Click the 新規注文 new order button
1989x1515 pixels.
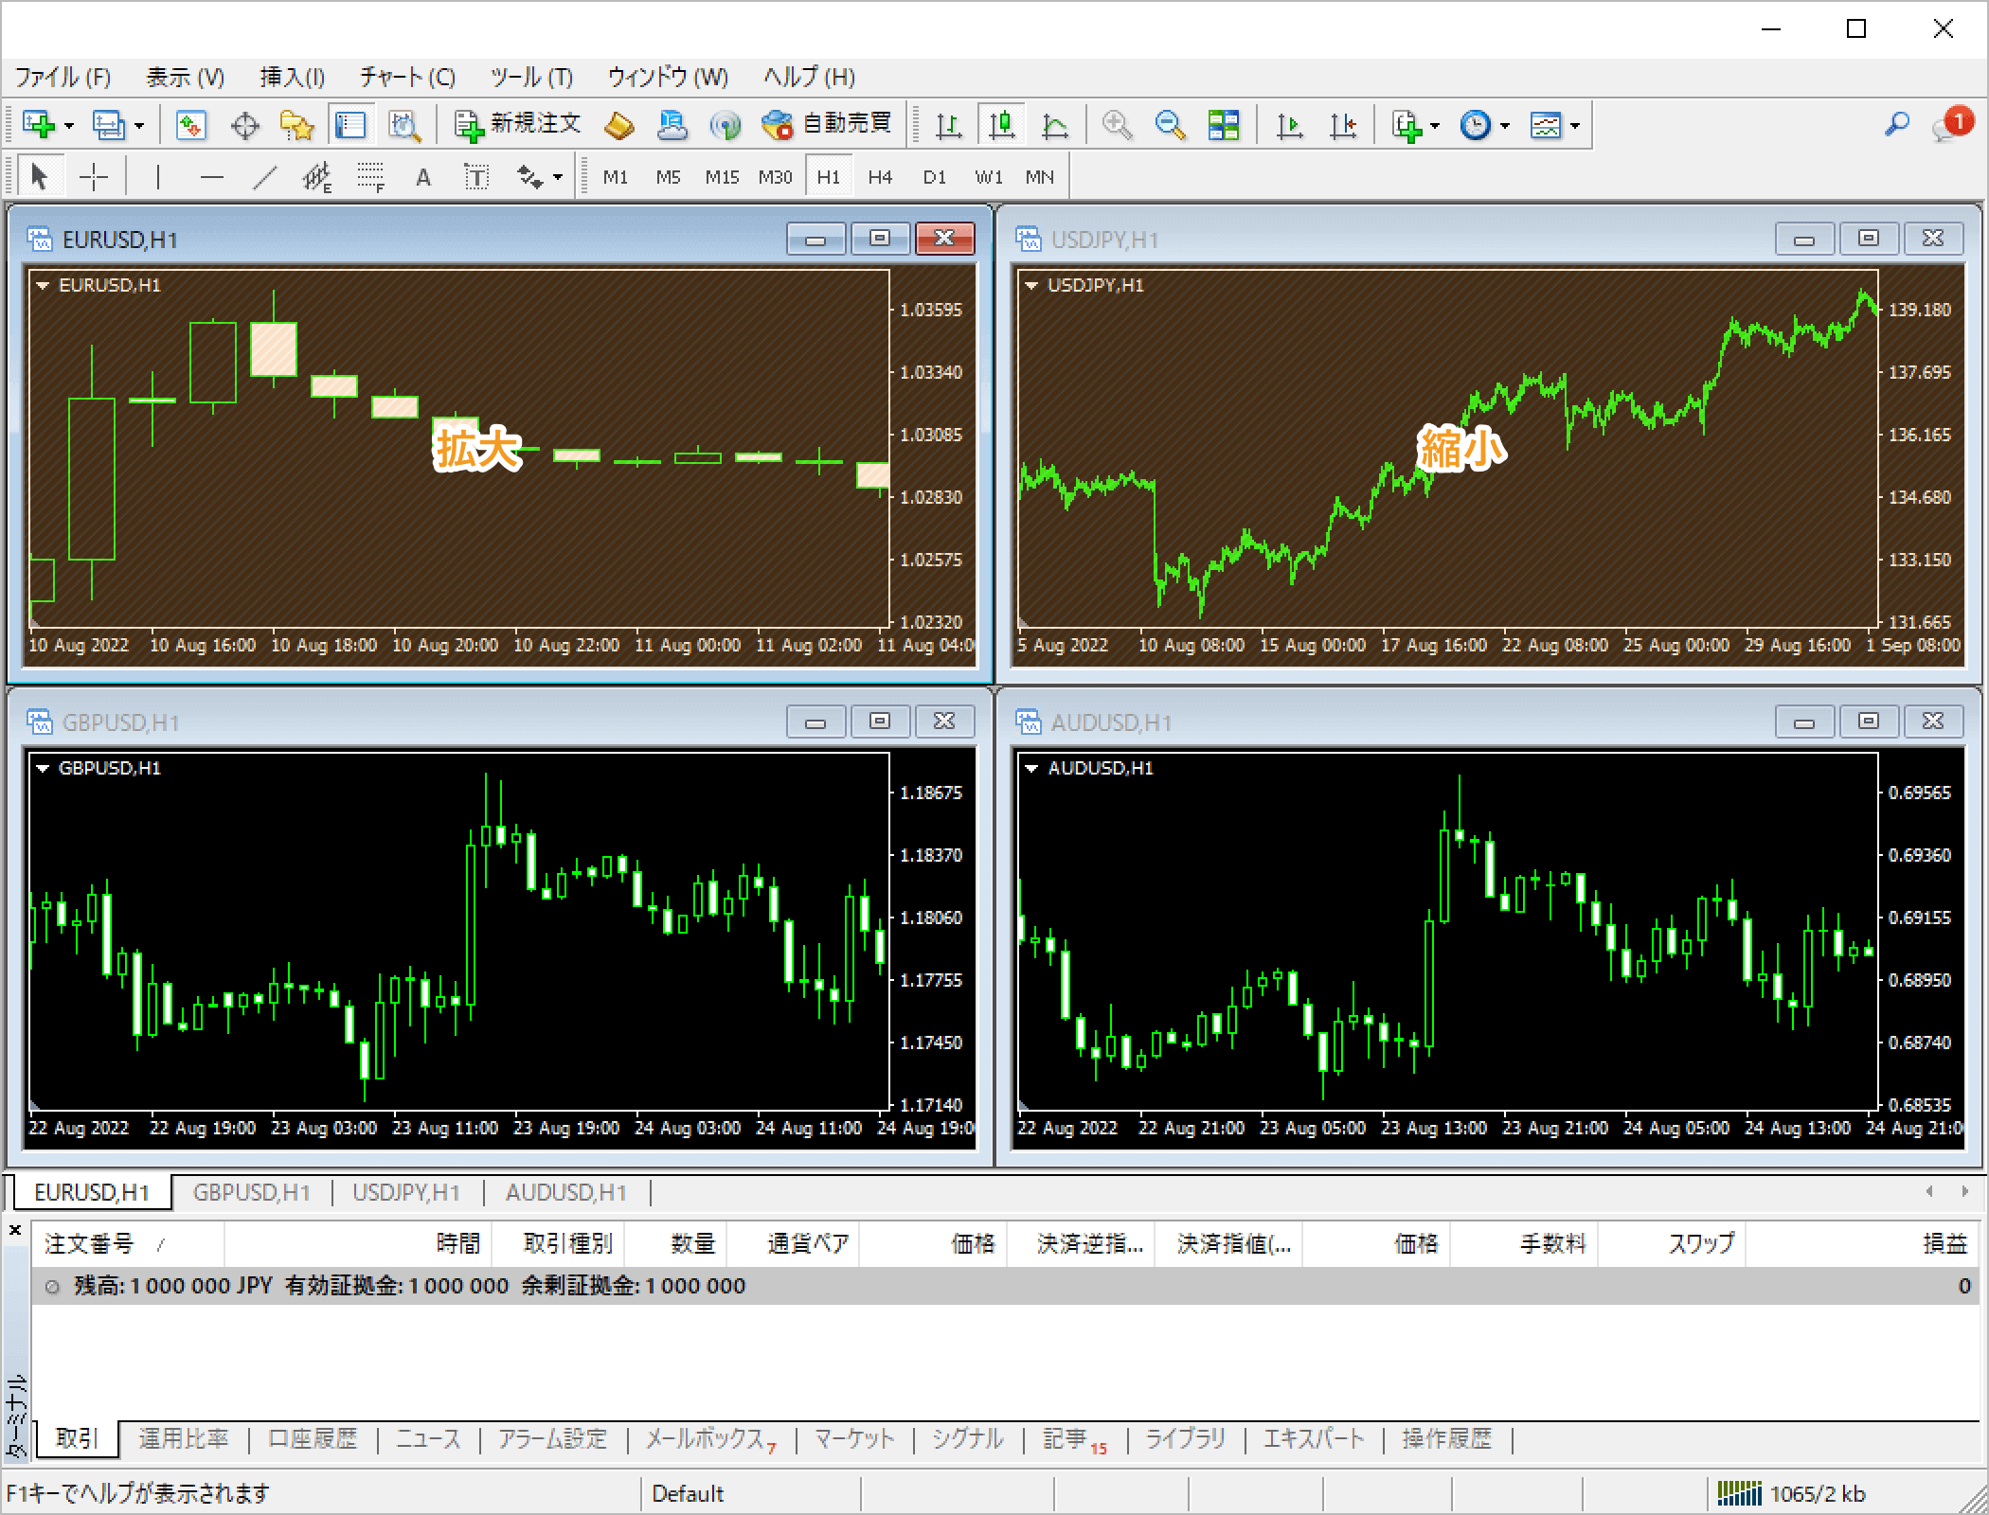point(517,124)
